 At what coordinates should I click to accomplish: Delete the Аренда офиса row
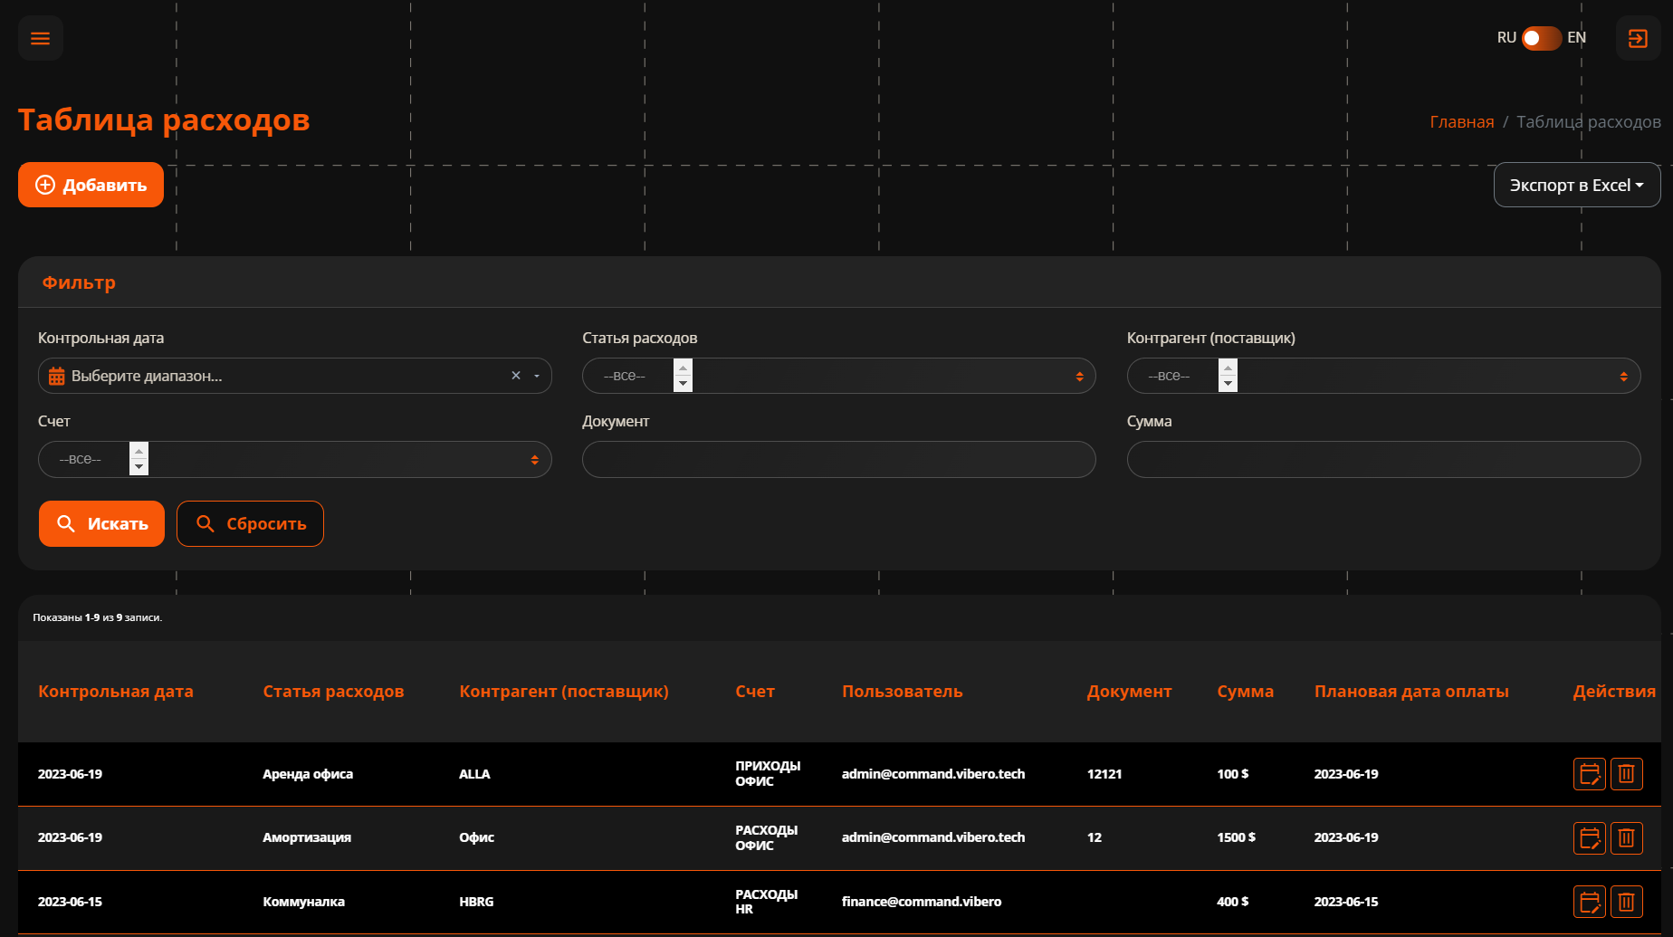pos(1627,774)
